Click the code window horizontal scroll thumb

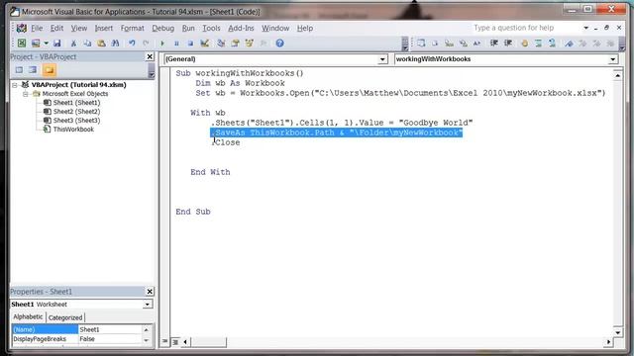point(208,342)
